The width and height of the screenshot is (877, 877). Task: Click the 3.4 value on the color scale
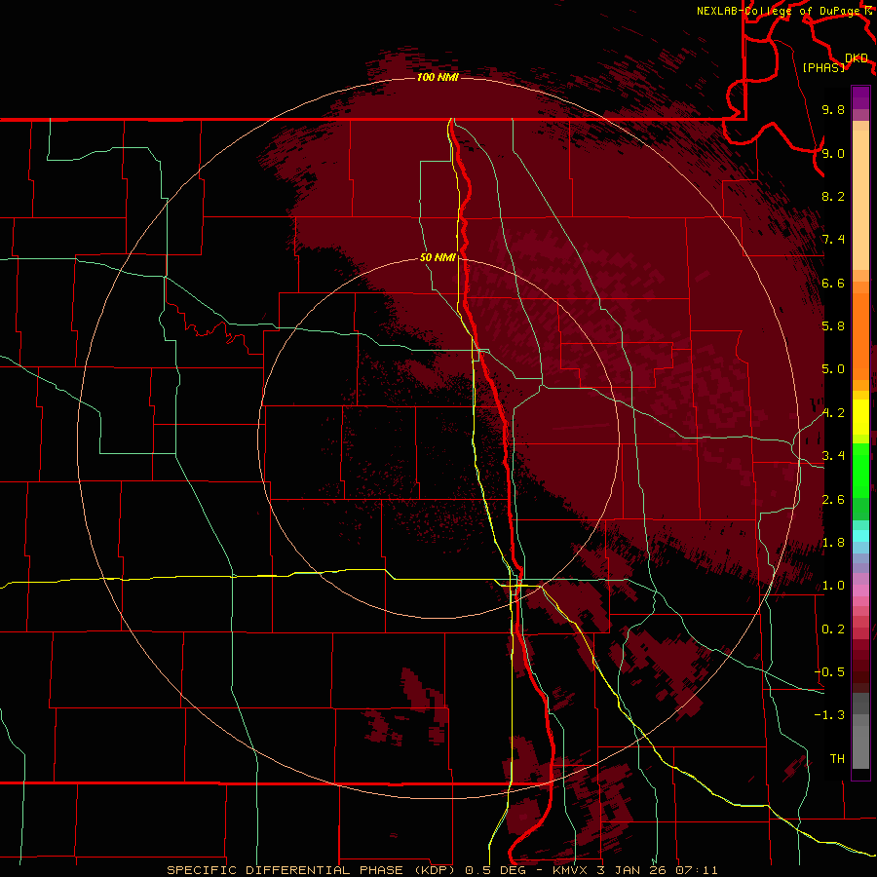pyautogui.click(x=833, y=456)
